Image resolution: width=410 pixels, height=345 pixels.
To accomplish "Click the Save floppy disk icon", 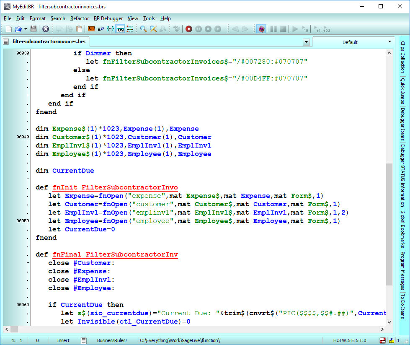I will point(34,29).
